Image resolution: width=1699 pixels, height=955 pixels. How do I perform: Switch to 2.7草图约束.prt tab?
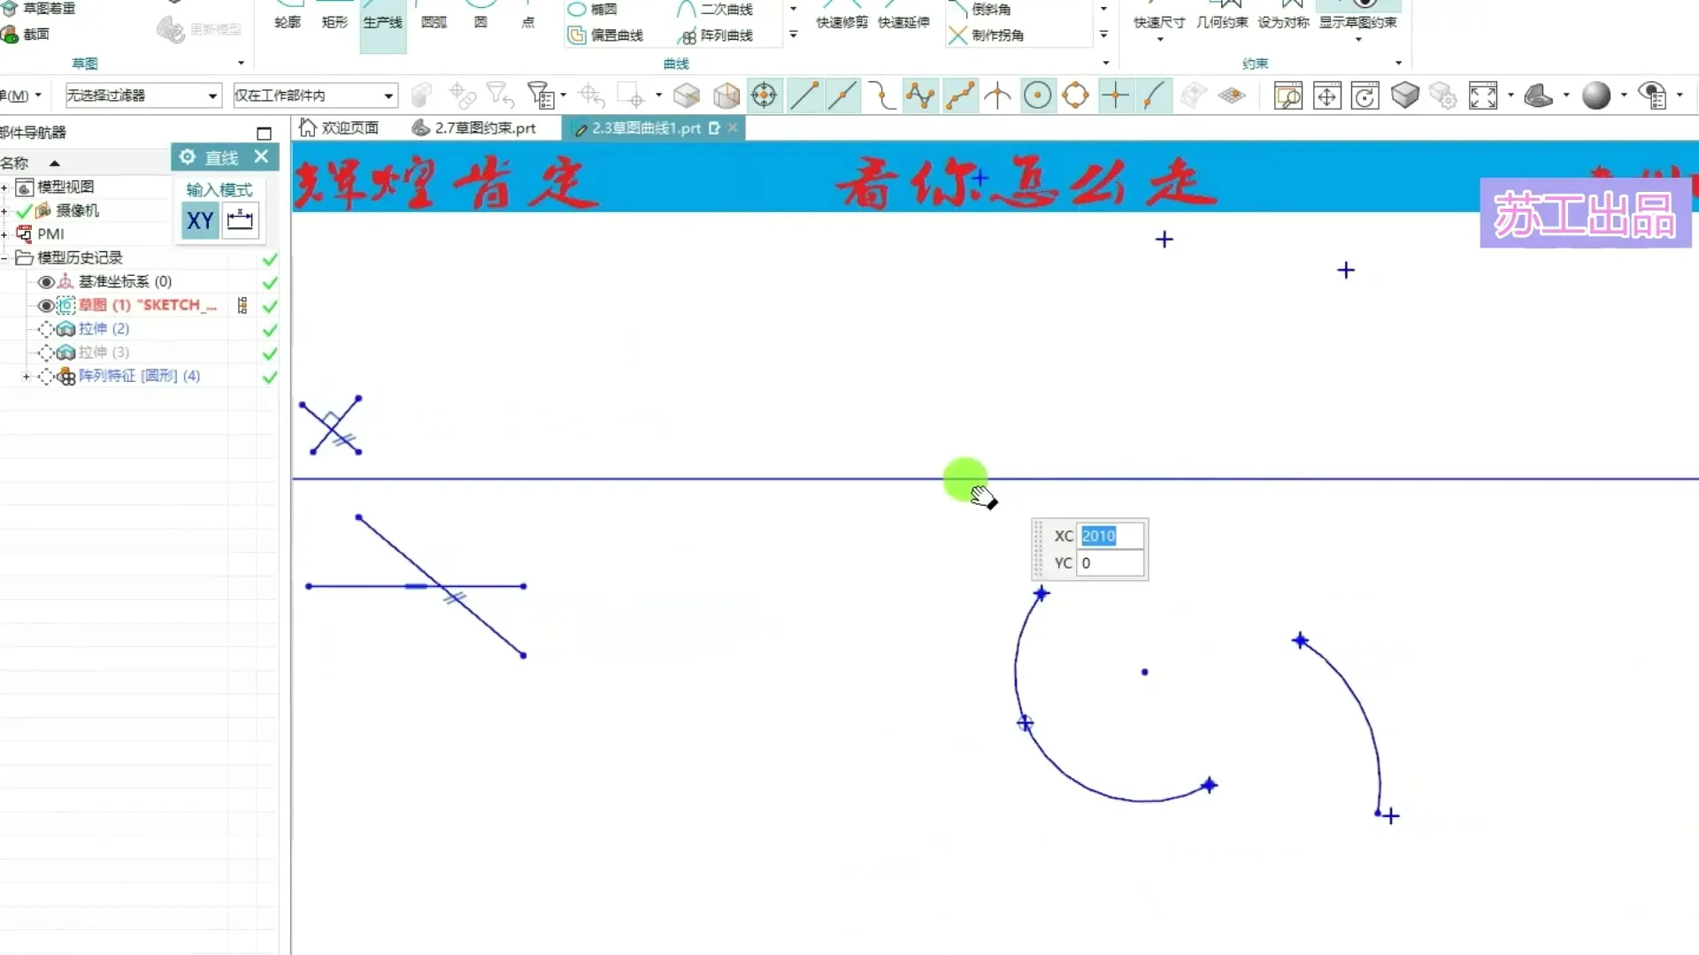[474, 128]
